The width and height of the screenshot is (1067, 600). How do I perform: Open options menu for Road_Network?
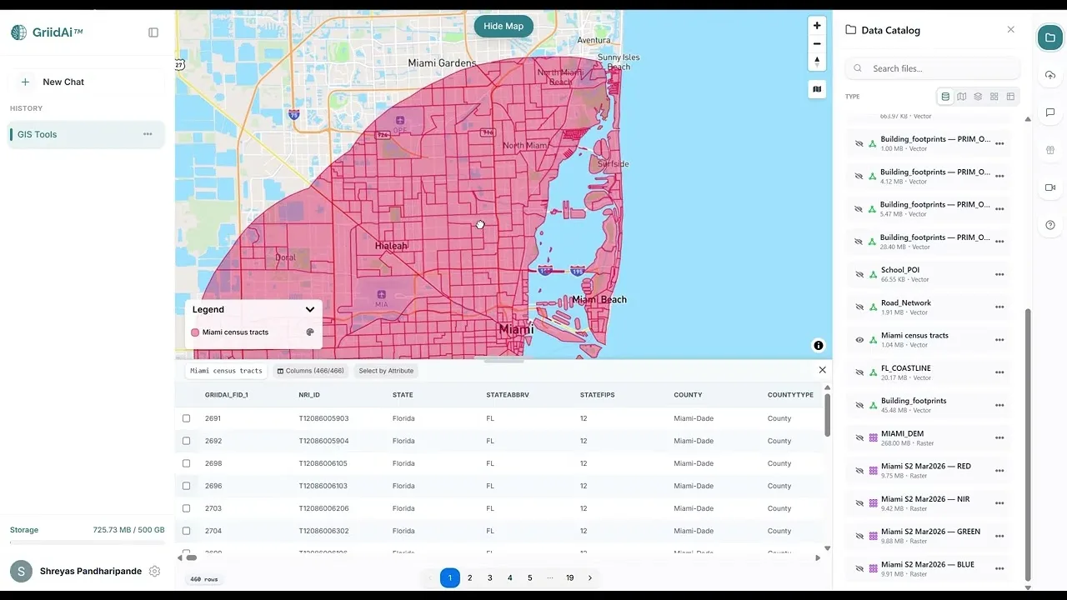point(999,307)
